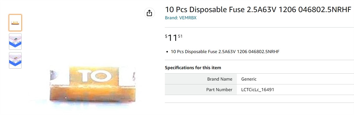Click the dollar sign in the price
Screen dimensions: 354x115
coord(166,36)
